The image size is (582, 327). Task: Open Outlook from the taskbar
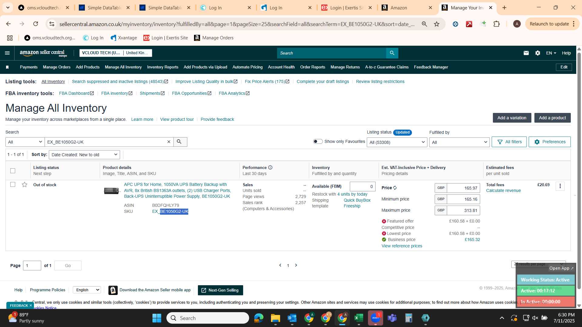[x=292, y=318]
